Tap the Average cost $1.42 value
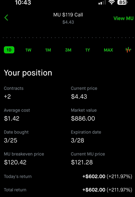135x197 pixels. [x=12, y=119]
